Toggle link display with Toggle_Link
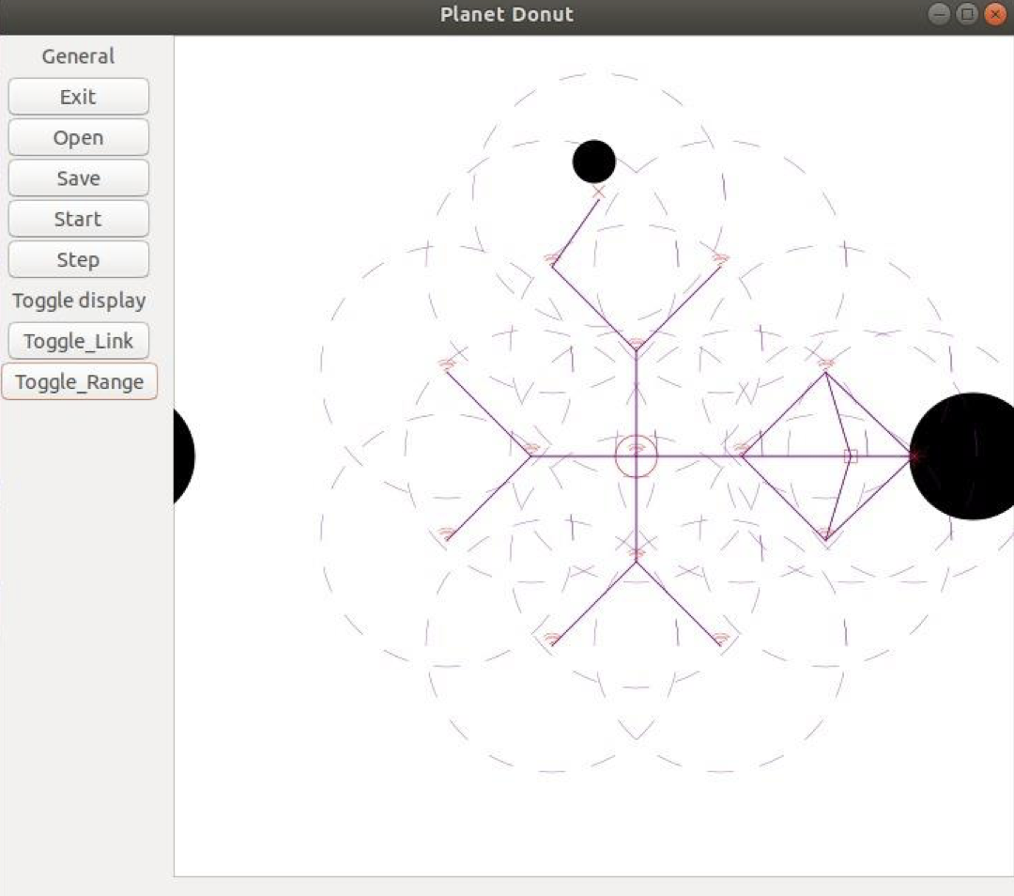This screenshot has height=896, width=1014. [78, 340]
